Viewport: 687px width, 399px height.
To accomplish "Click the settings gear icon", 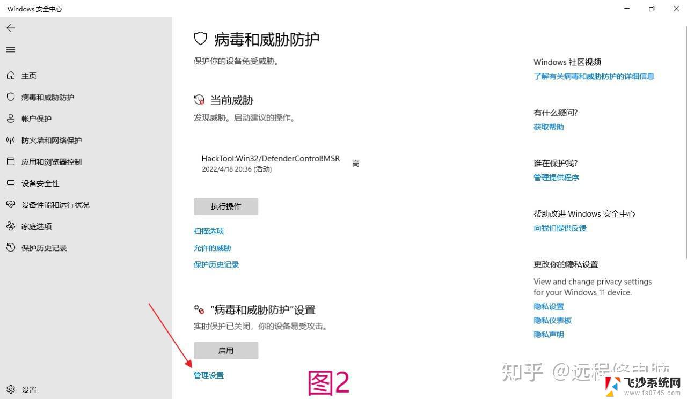I will (x=11, y=389).
